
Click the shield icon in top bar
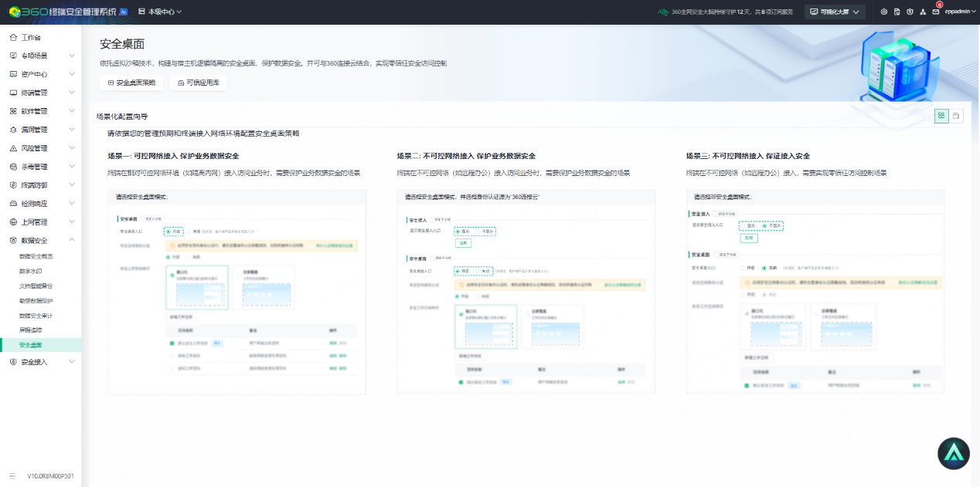coord(910,12)
